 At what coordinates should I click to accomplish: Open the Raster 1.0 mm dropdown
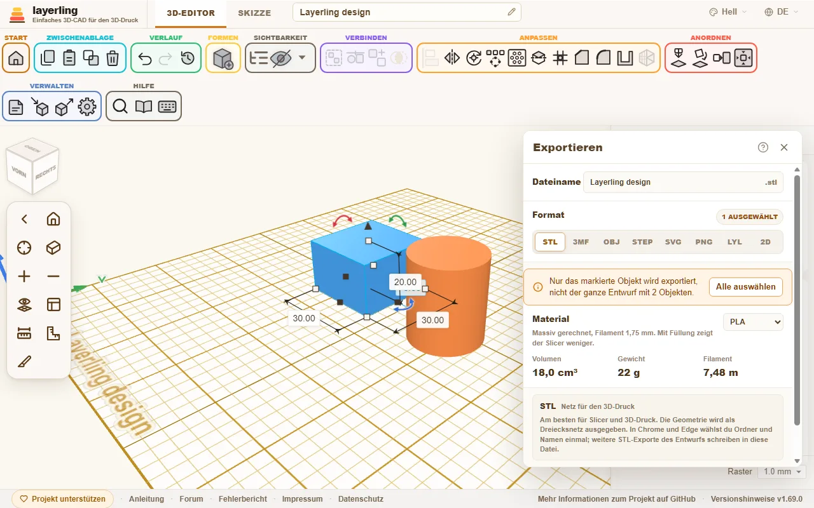[783, 472]
